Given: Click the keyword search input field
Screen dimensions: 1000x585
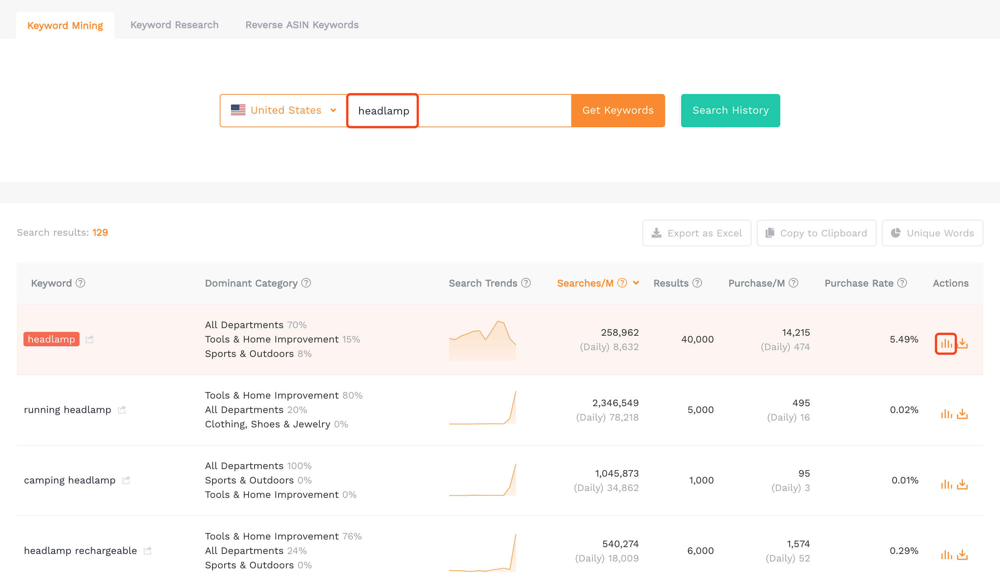Looking at the screenshot, I should coord(459,111).
